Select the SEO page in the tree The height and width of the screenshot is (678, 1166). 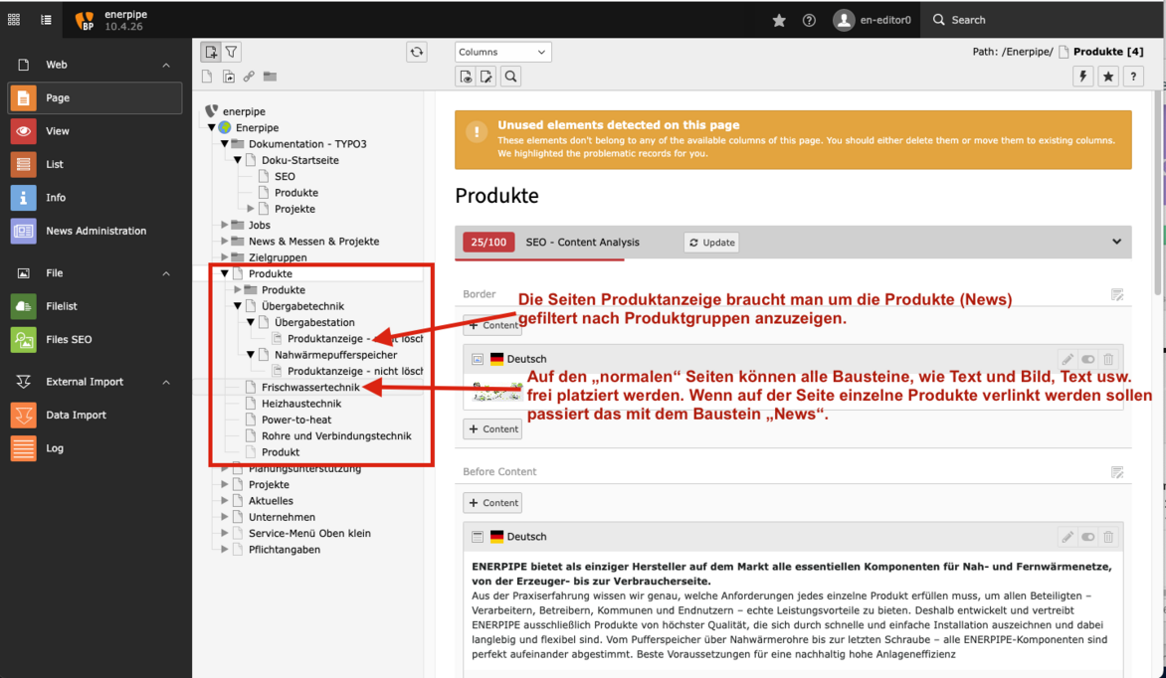[285, 177]
